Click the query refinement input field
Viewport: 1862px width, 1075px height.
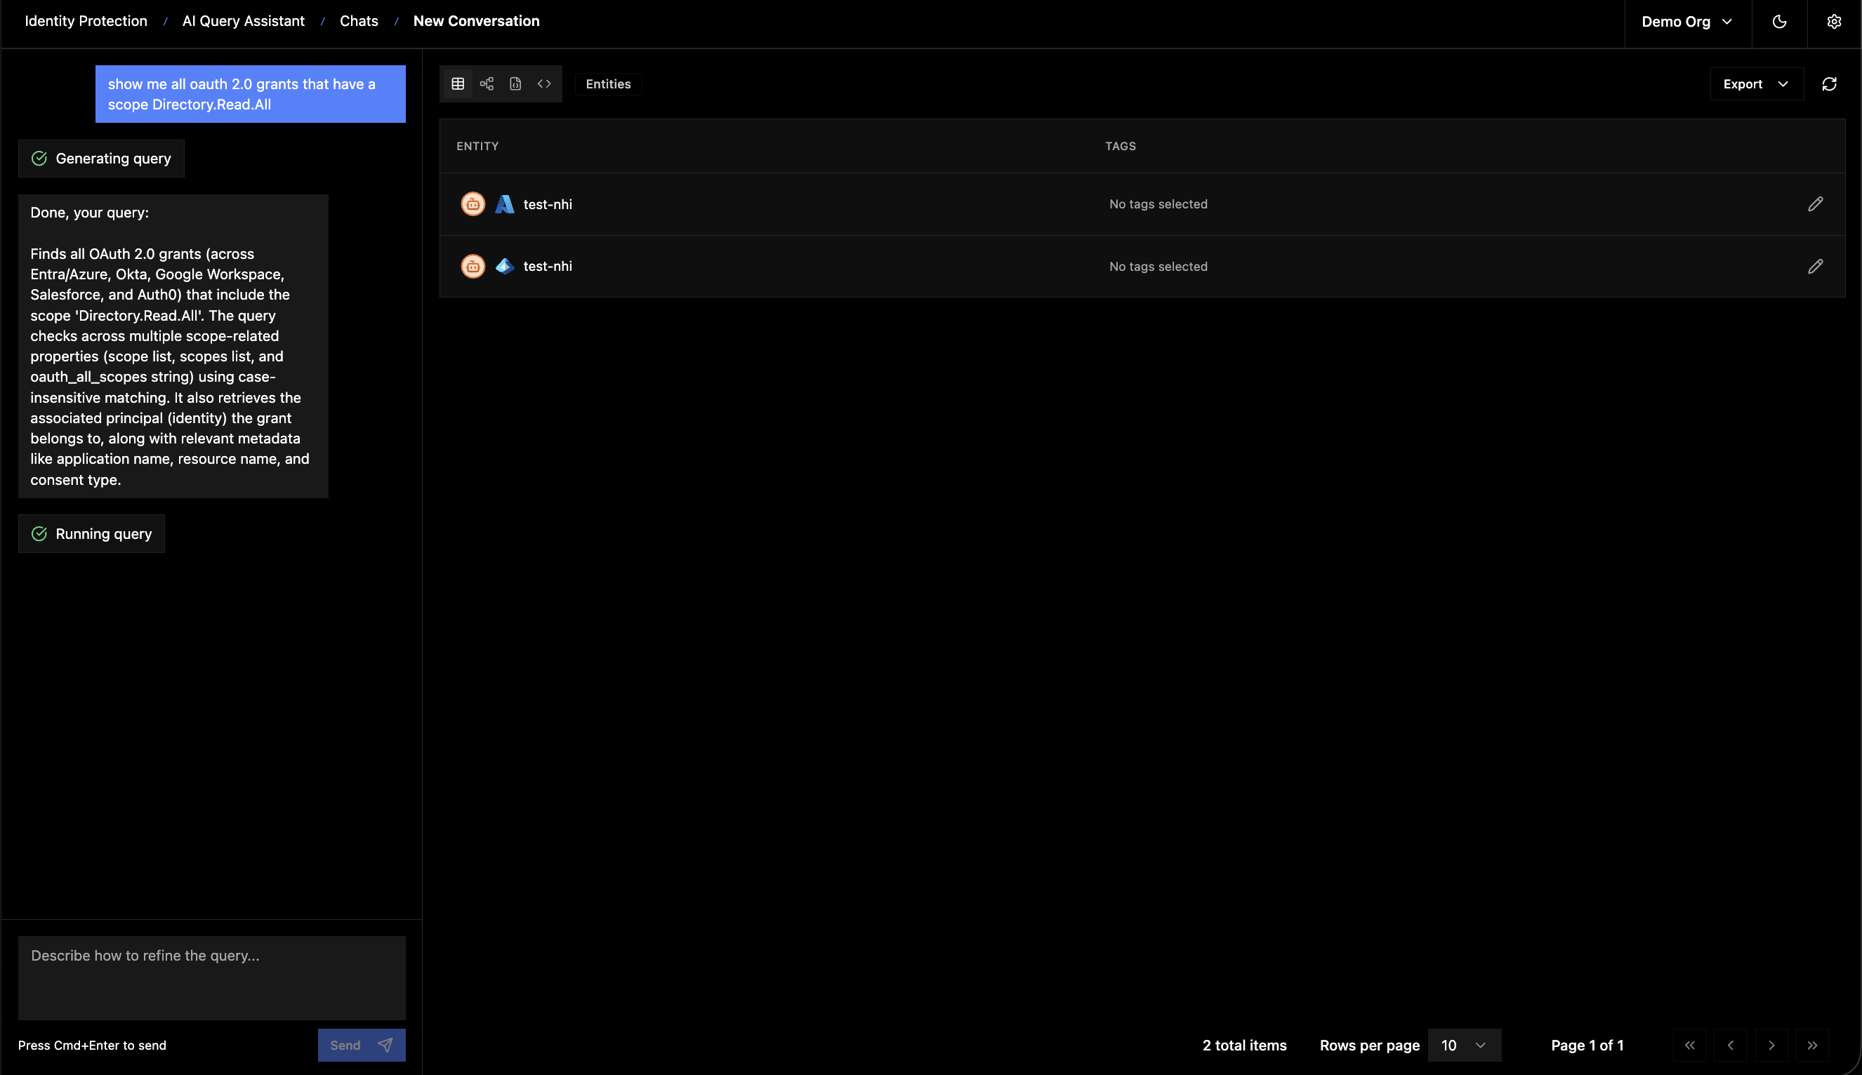pyautogui.click(x=211, y=977)
